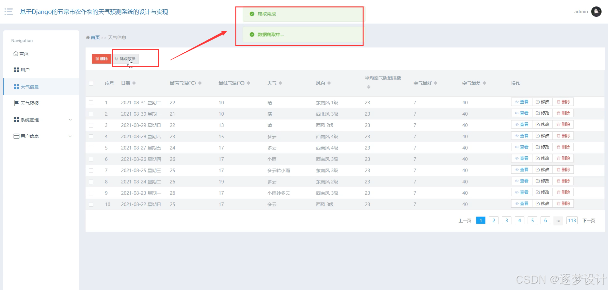Click the home icon in the breadcrumb

coord(88,37)
